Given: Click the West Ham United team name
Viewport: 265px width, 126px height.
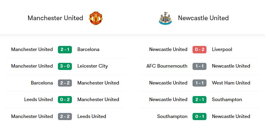Looking at the screenshot, I should click(x=231, y=83).
